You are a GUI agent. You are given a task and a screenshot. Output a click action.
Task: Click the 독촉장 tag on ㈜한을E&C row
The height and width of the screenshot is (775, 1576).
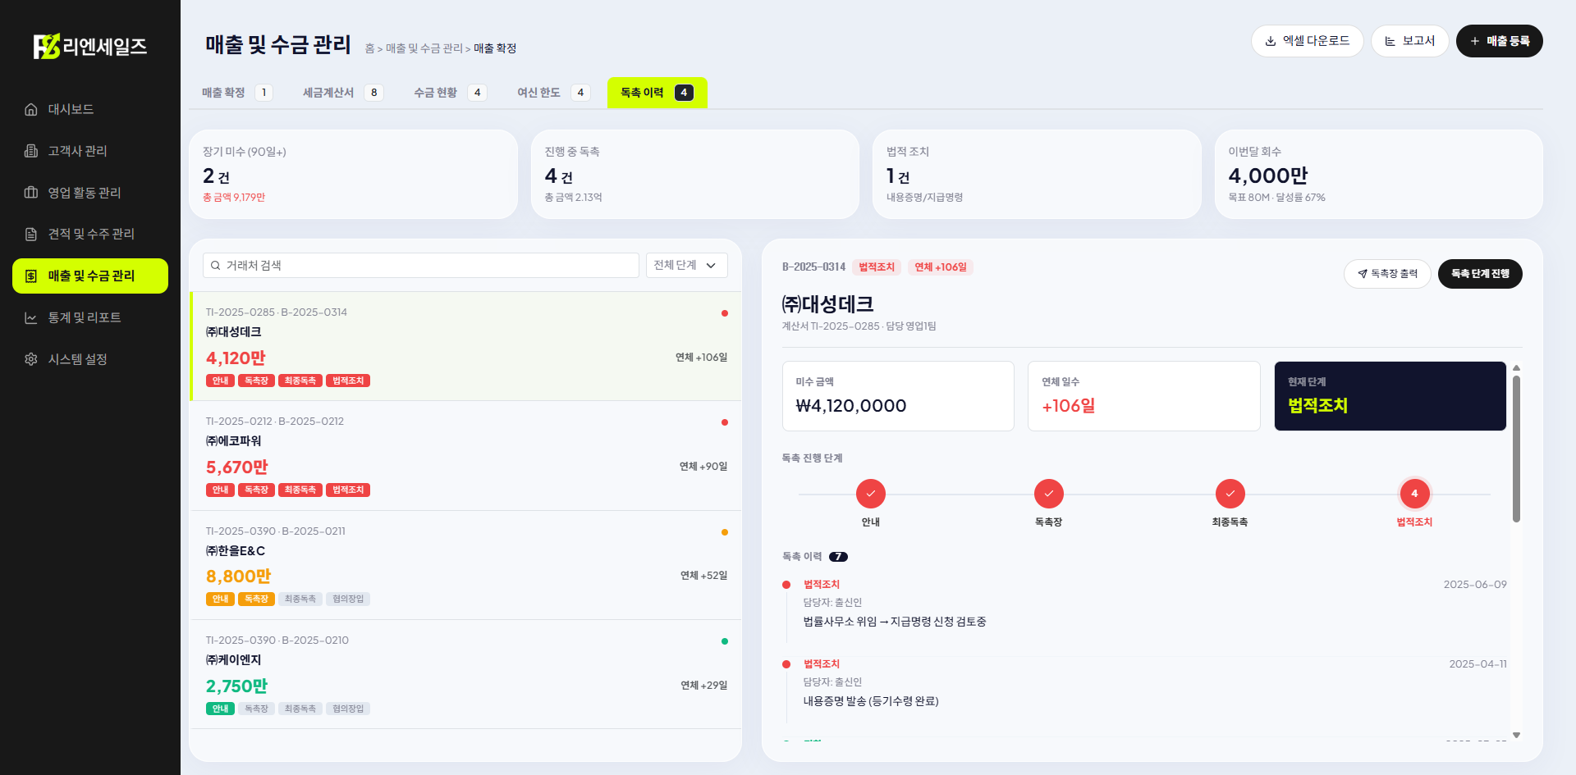256,599
